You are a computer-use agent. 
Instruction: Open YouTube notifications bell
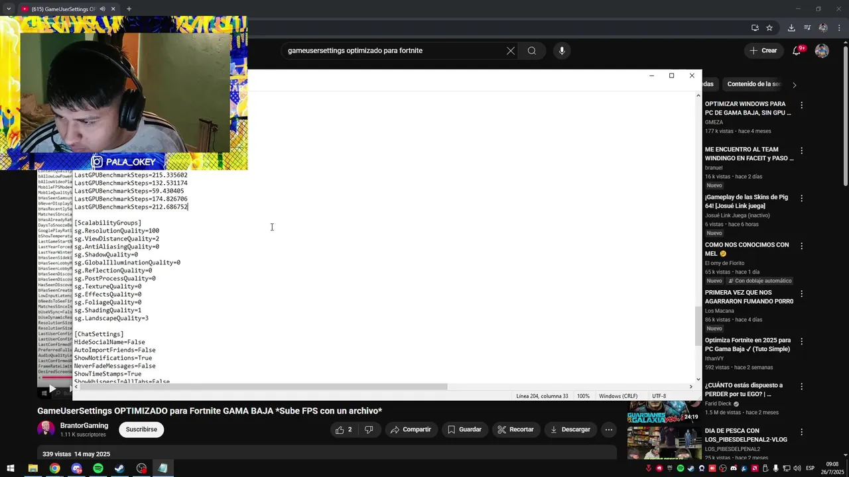798,50
